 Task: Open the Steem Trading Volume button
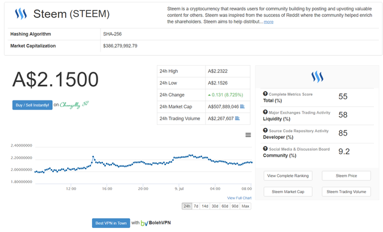pos(346,192)
